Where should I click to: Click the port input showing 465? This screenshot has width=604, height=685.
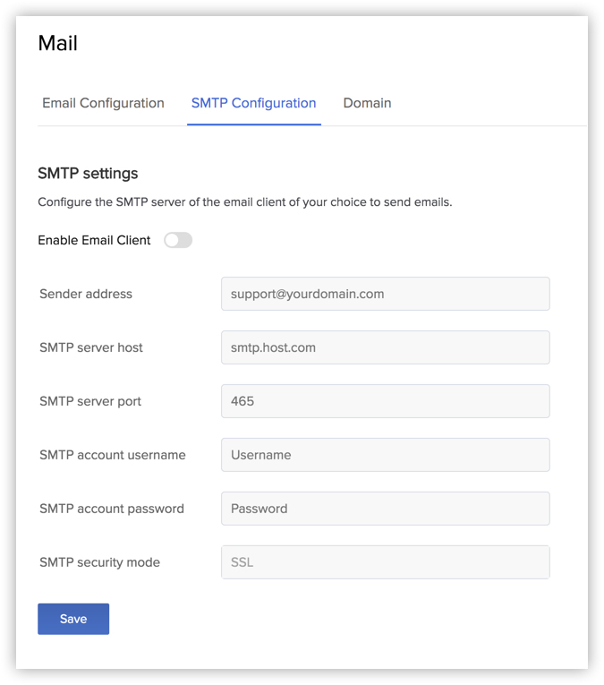pos(385,401)
